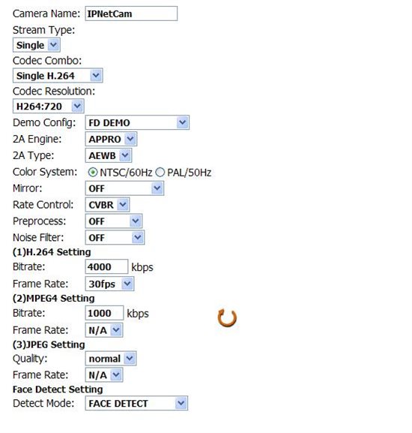
Task: Expand the 2A Engine APPRO dropdown
Action: pos(111,139)
